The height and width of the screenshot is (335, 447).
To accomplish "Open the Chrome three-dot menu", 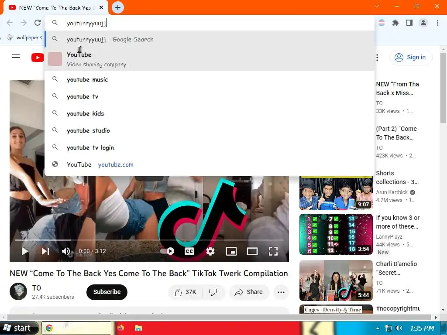I will coord(437,23).
